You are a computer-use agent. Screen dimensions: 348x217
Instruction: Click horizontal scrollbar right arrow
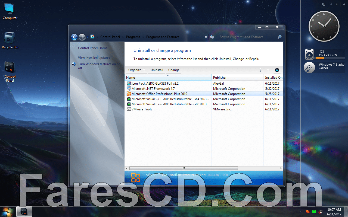(x=281, y=168)
